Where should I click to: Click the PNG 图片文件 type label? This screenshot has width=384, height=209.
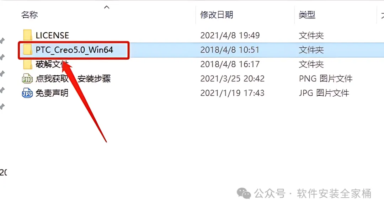tap(325, 79)
